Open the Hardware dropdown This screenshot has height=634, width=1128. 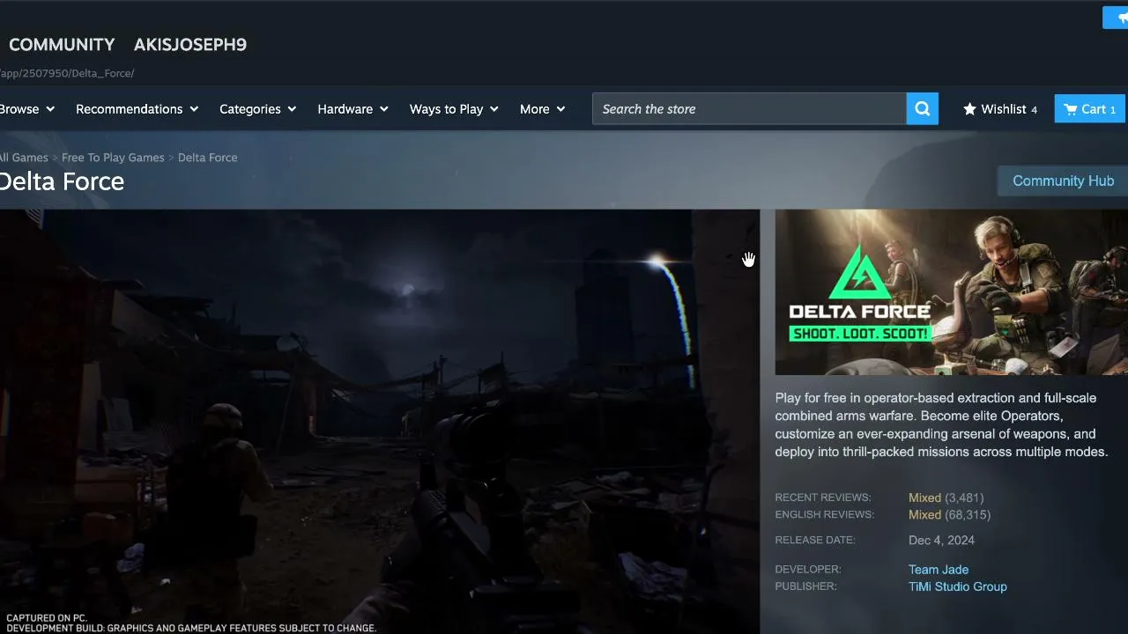(x=353, y=109)
